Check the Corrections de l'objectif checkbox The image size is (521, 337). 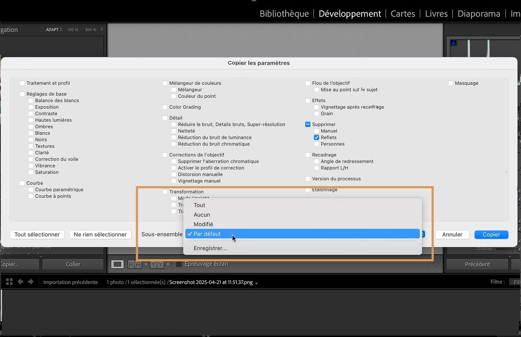click(x=165, y=154)
